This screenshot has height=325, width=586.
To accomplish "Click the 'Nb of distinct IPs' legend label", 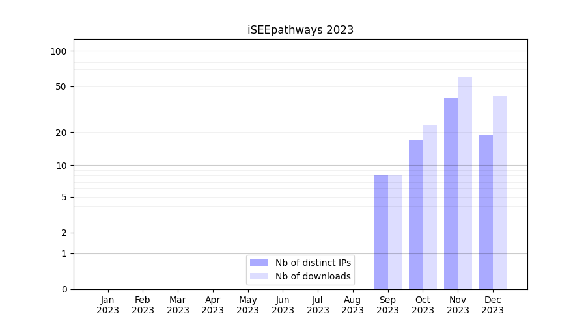I will [x=313, y=263].
